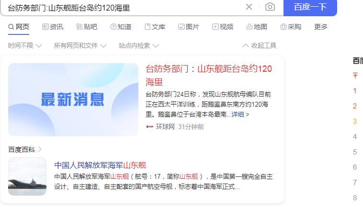
Task: Expand the 站点内检索 site search dropdown
Action: click(139, 45)
